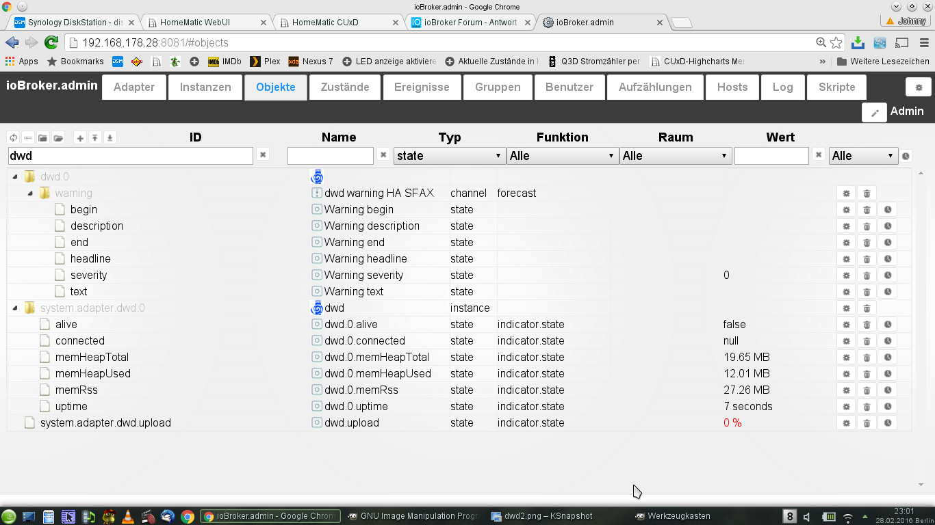Open settings gear for dwd instance row
This screenshot has height=525, width=935.
(x=846, y=308)
